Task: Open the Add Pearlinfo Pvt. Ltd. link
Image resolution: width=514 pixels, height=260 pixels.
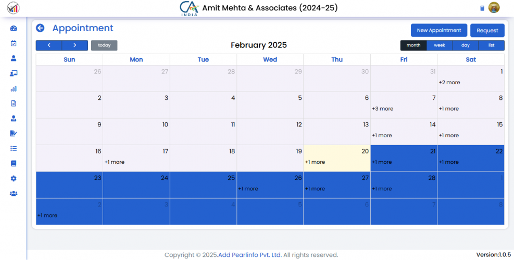Action: (250, 255)
